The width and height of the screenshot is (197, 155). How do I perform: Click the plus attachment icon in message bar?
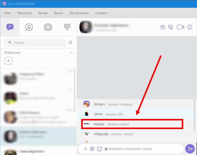(x=86, y=149)
